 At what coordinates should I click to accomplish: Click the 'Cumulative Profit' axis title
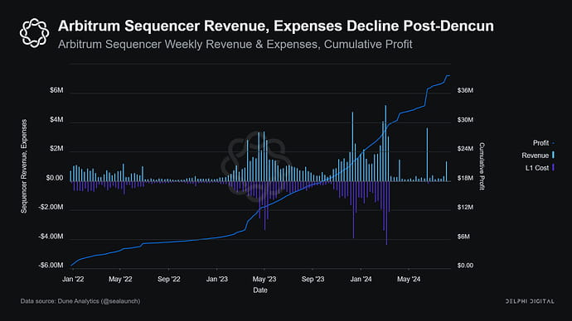point(482,166)
